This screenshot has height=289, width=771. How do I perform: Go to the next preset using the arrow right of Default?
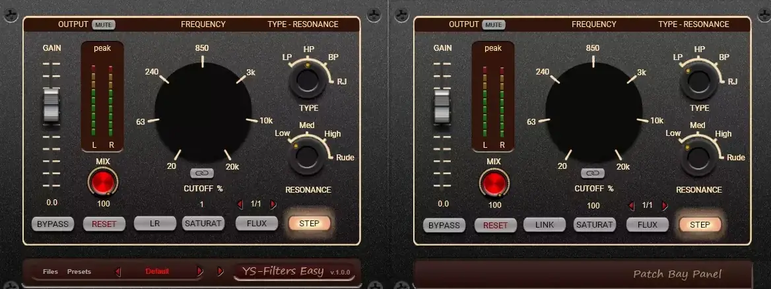pyautogui.click(x=199, y=271)
